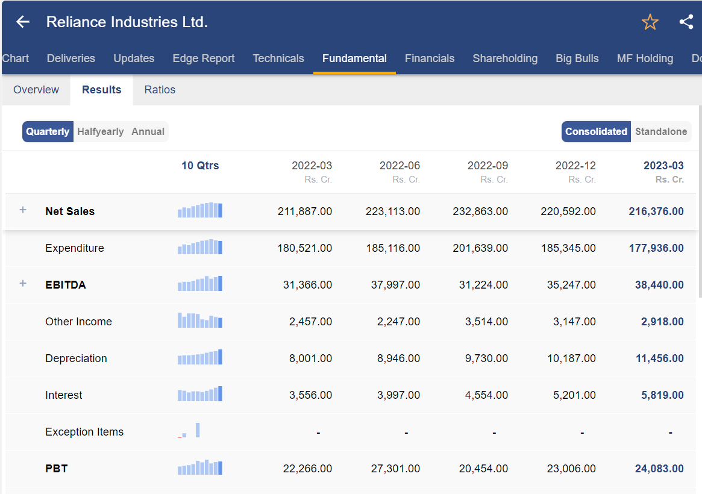The width and height of the screenshot is (702, 494).
Task: Click Expenditure value 201,639.00
Action: [x=480, y=248]
